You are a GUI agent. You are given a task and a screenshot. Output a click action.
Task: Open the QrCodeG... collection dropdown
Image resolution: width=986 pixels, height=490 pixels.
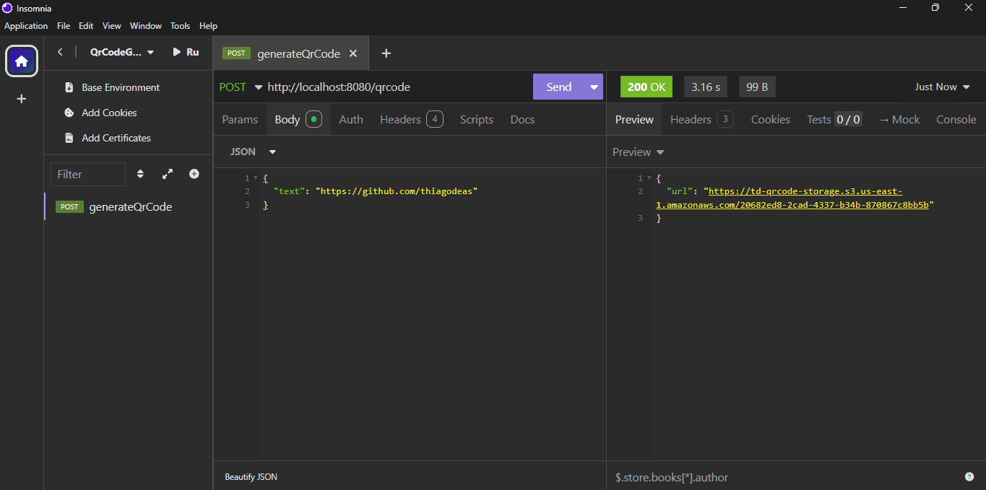click(x=122, y=52)
